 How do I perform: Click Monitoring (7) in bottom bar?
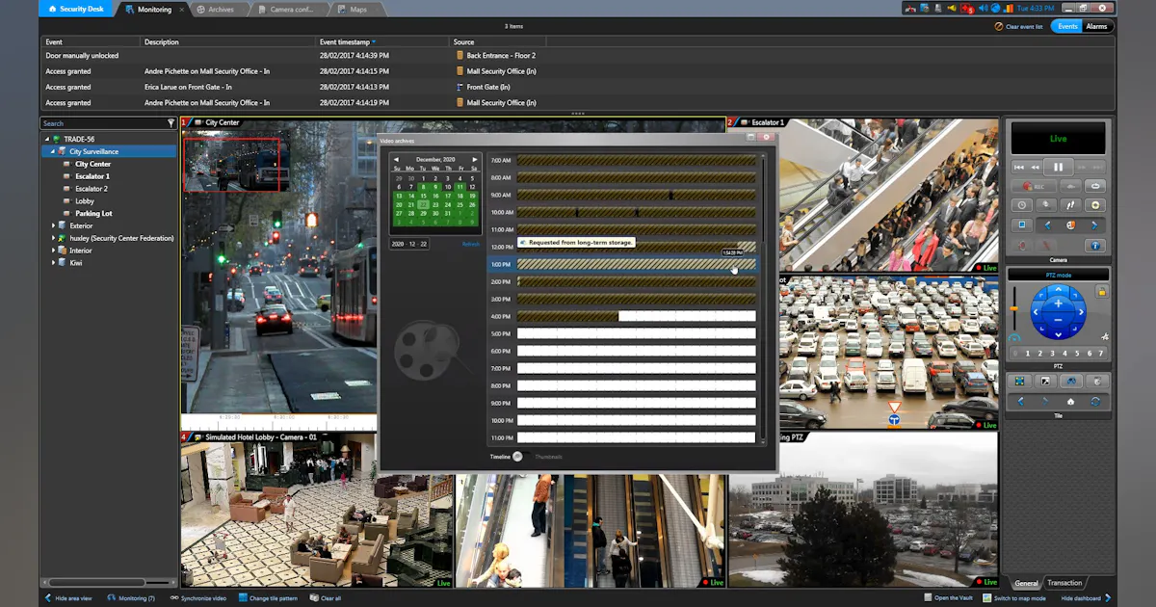131,598
